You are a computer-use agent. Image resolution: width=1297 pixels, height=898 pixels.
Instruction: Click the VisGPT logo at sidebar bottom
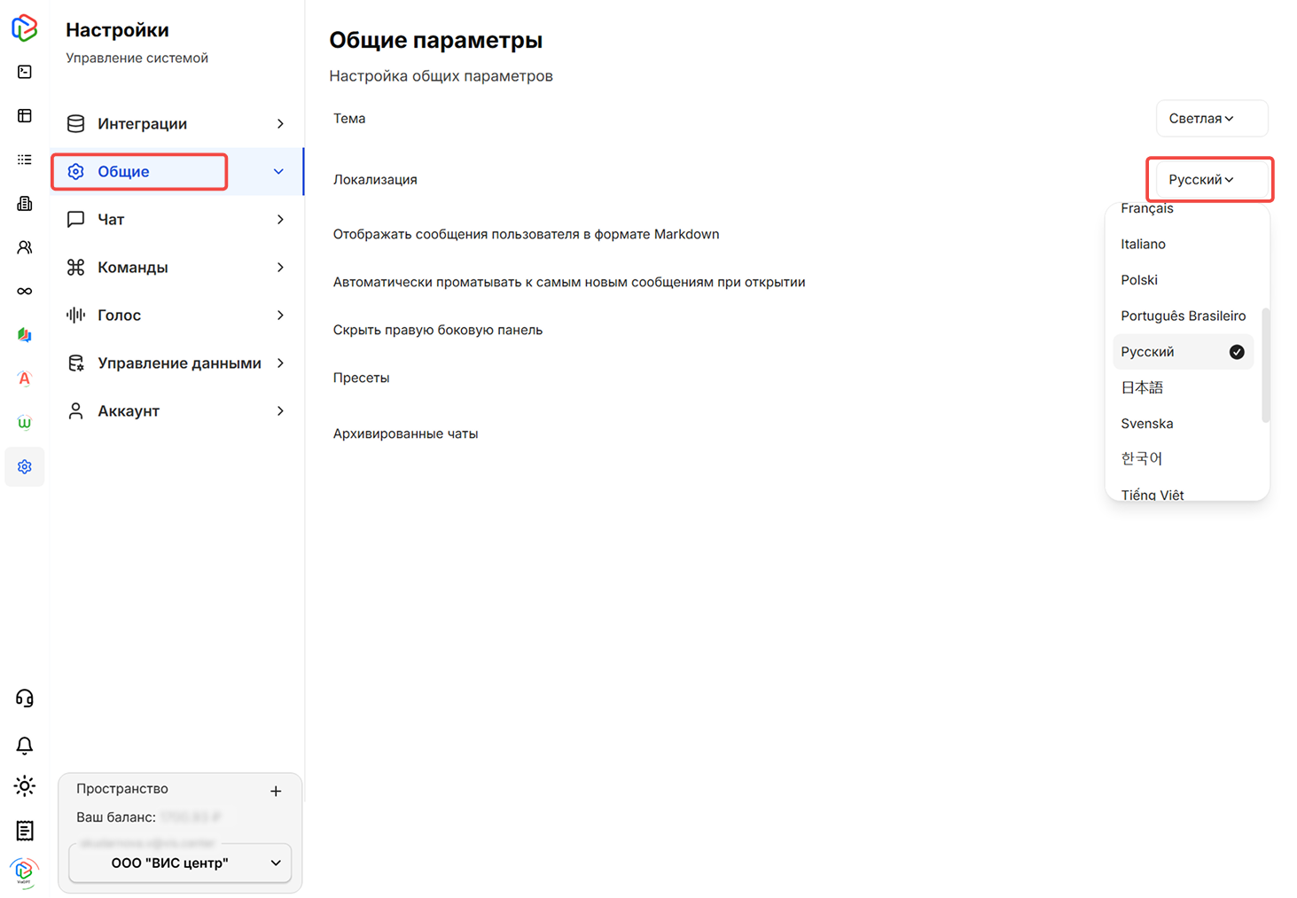pos(24,871)
